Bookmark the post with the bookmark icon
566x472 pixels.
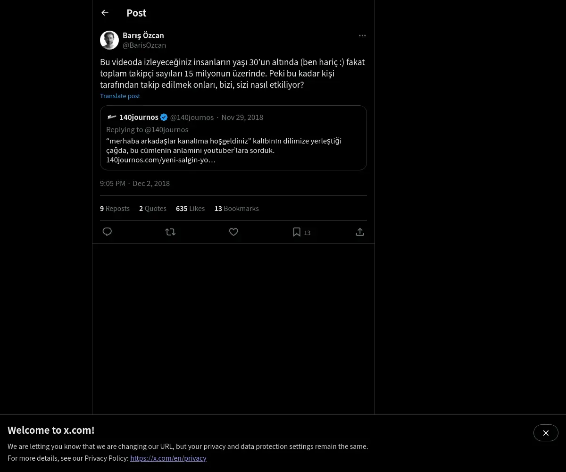point(297,232)
